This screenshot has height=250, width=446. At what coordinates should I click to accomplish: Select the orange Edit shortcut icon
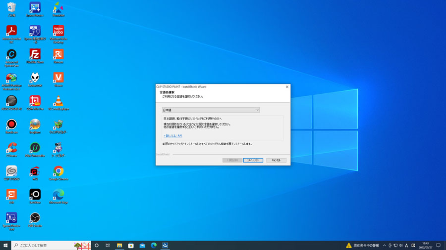(x=11, y=197)
